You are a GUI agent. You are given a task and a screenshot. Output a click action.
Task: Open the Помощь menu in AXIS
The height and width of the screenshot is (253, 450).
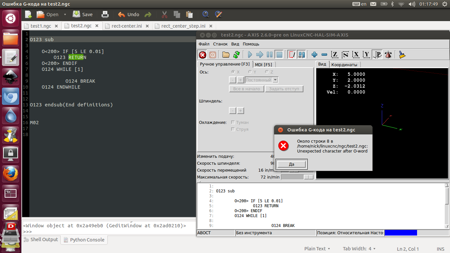point(251,44)
